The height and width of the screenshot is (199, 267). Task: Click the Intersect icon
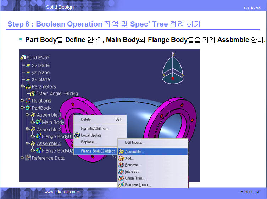[121, 172]
